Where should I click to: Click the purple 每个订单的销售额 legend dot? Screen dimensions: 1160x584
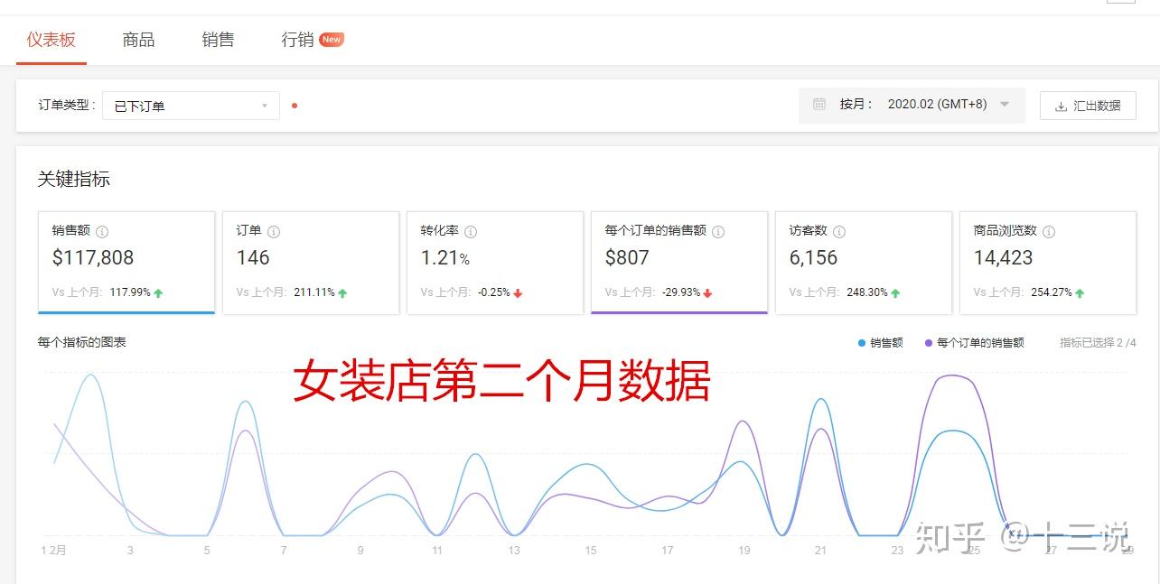click(x=929, y=343)
